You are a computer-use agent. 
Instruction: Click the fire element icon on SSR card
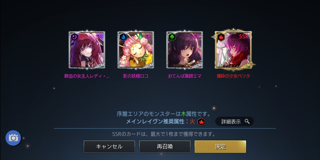[221, 37]
